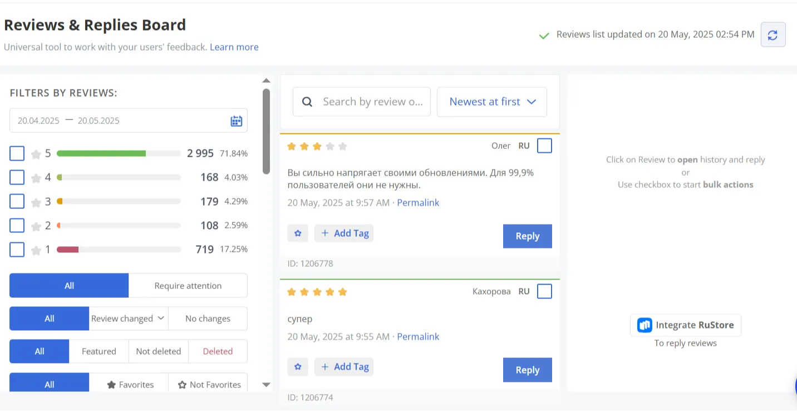Reply to the review by Олег
The image size is (797, 413).
(x=528, y=236)
